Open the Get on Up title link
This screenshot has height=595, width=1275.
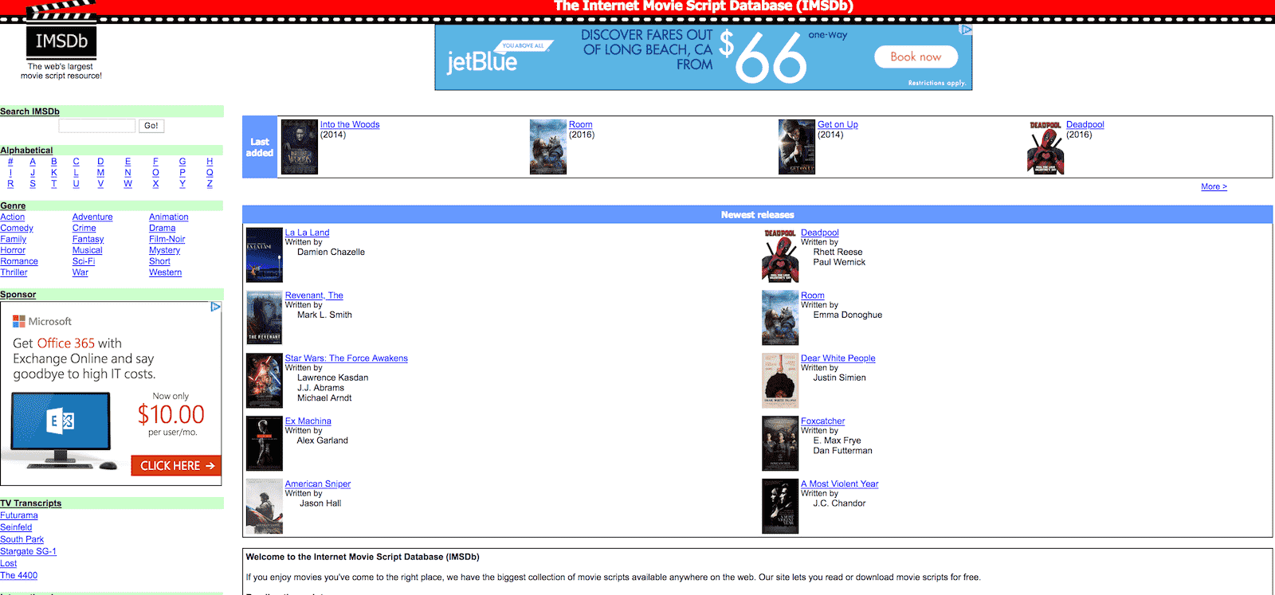[x=838, y=124]
